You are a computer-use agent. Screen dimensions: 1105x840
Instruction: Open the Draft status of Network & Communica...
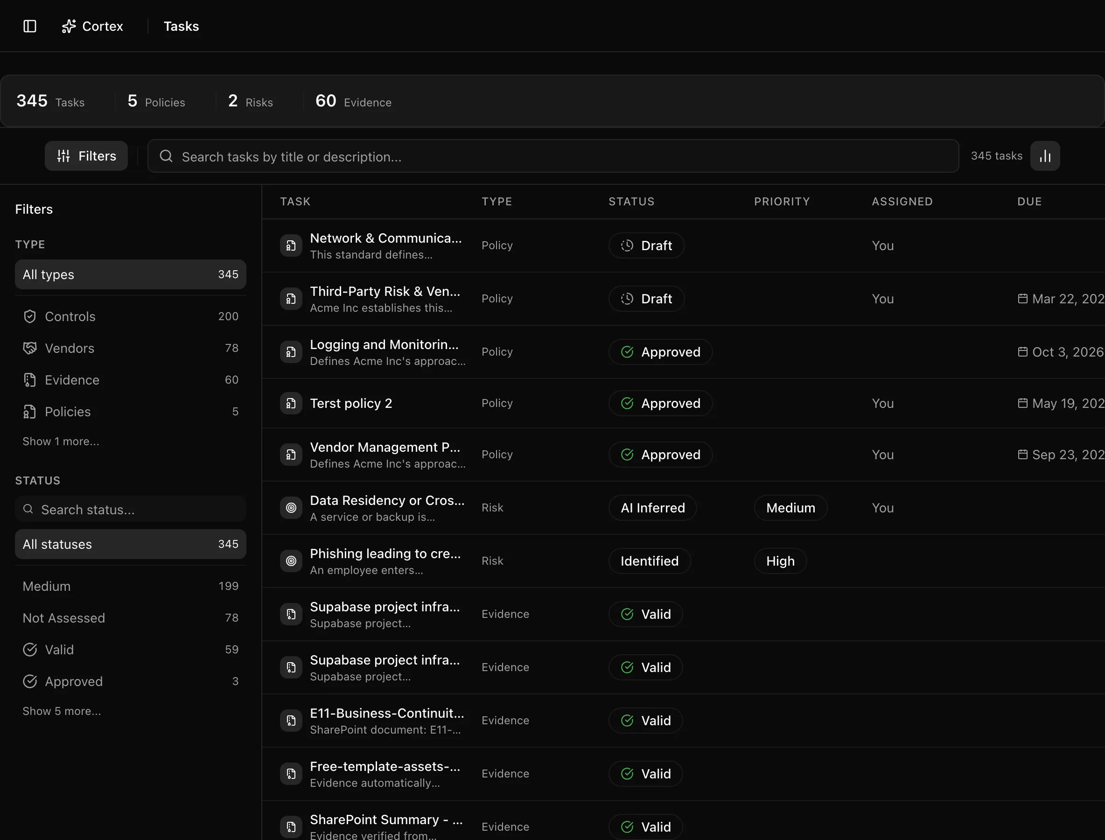pos(646,245)
